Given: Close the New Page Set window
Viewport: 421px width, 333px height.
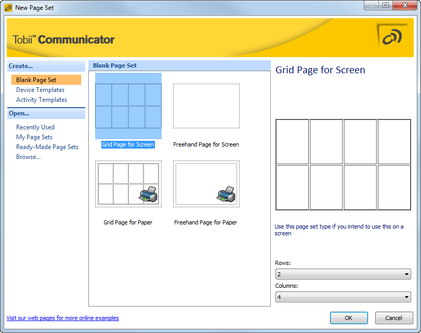Looking at the screenshot, I should pos(405,5).
